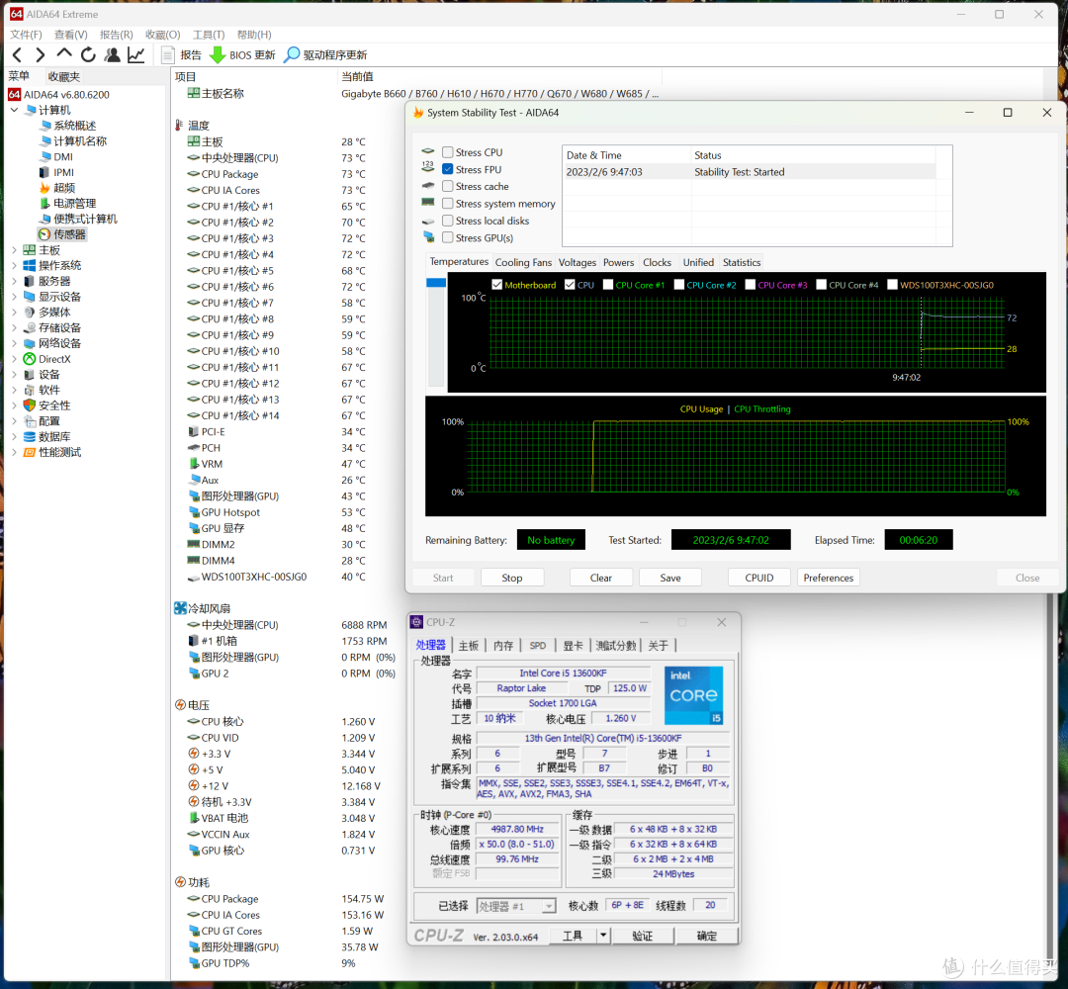
Task: Click the 冷却风扇 fan section icon
Action: pos(181,608)
